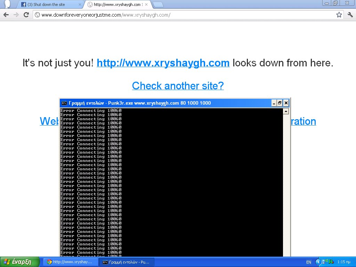
Task: Click the 1:15 πμ taskbar clock
Action: (x=344, y=262)
